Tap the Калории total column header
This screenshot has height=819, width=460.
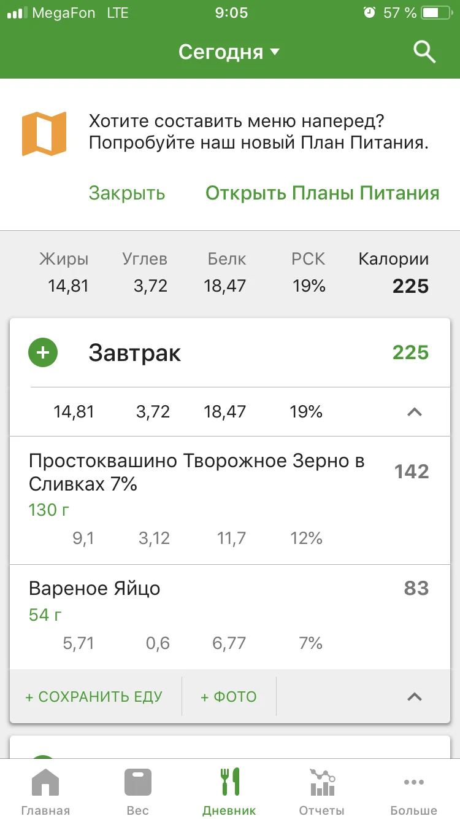(393, 259)
